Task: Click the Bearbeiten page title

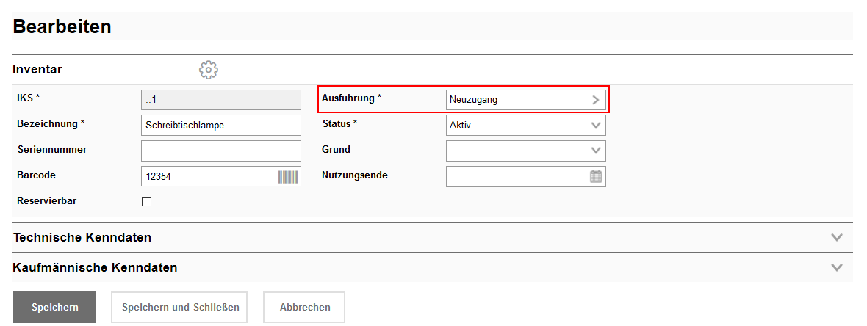Action: [62, 26]
